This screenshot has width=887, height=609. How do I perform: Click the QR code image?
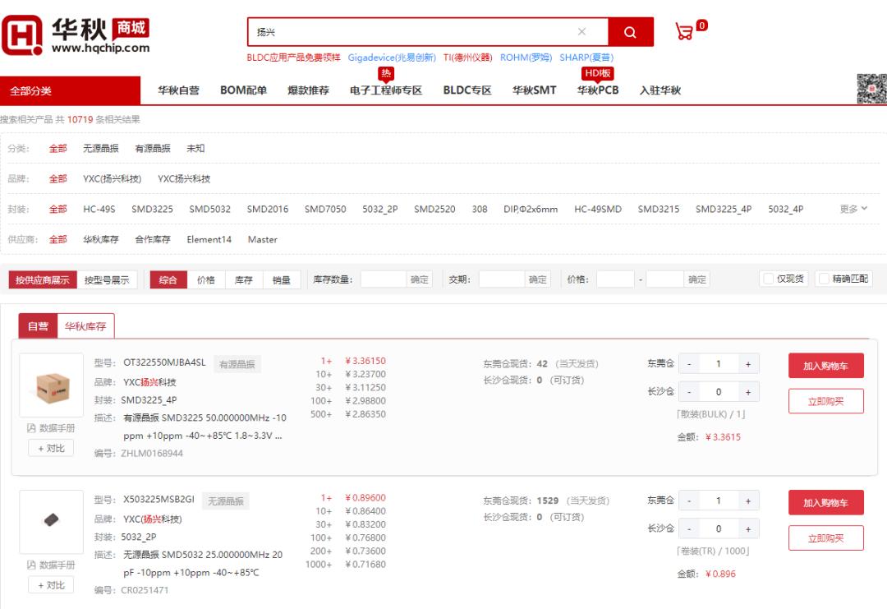coord(871,88)
